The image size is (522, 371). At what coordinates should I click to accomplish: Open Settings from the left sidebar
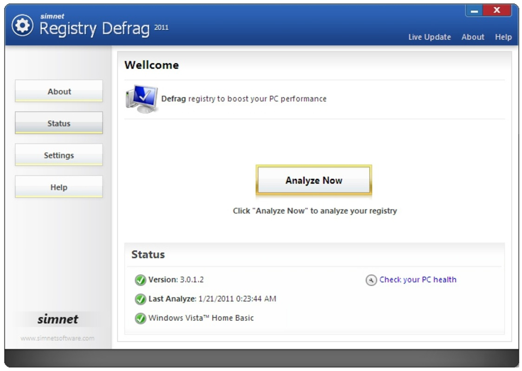pyautogui.click(x=59, y=155)
